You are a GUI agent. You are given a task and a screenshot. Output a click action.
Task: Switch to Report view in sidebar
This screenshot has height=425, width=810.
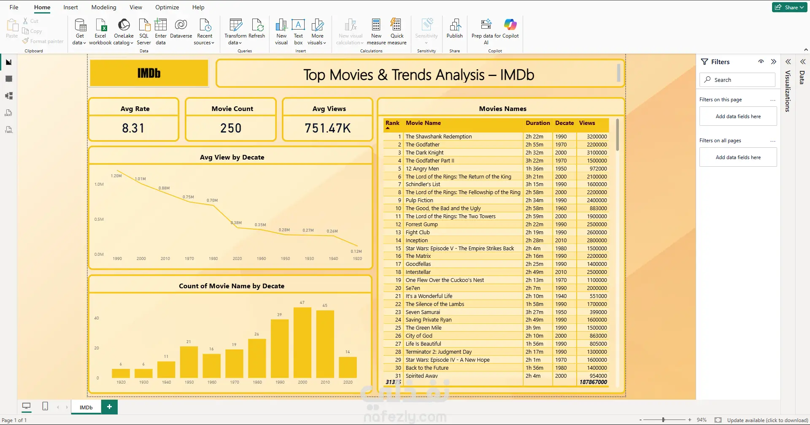(x=9, y=62)
